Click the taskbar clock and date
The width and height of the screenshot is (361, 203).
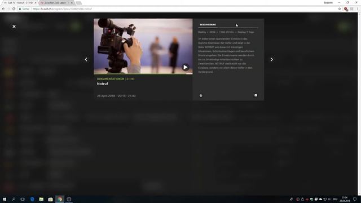tap(345, 199)
